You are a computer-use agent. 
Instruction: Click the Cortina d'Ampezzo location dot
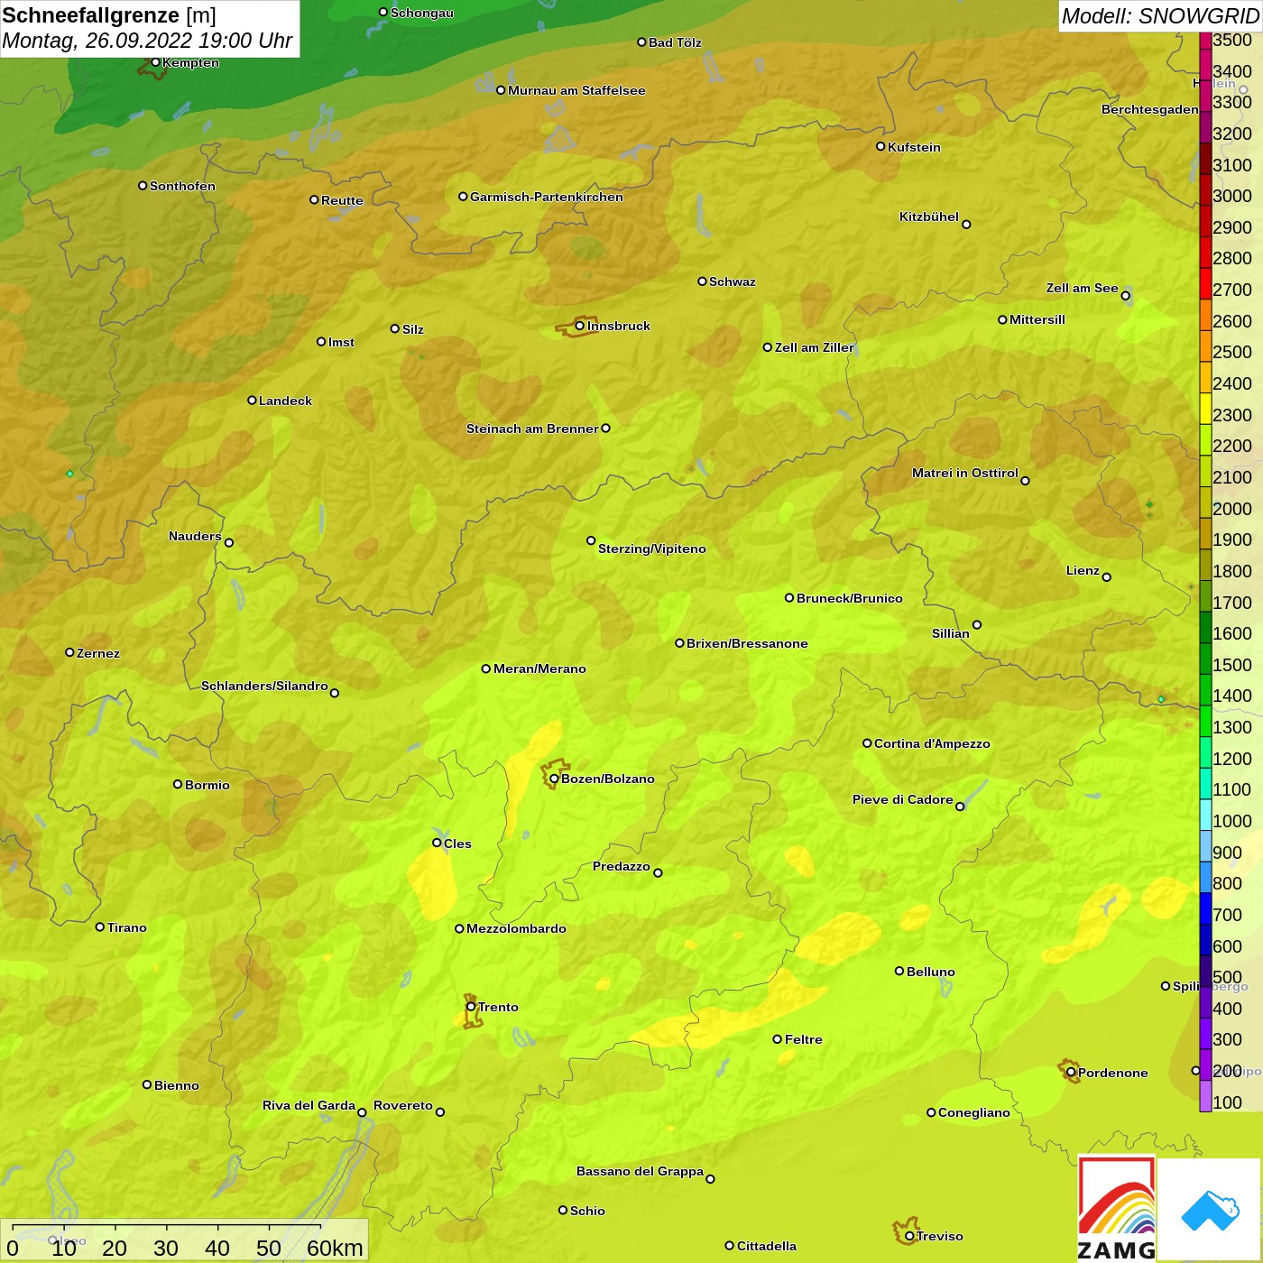867,743
